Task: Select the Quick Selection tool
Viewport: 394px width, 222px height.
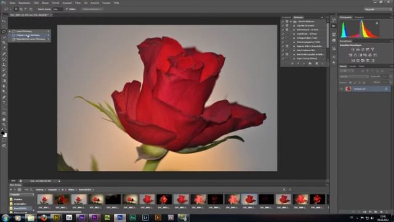Action: coord(4,37)
